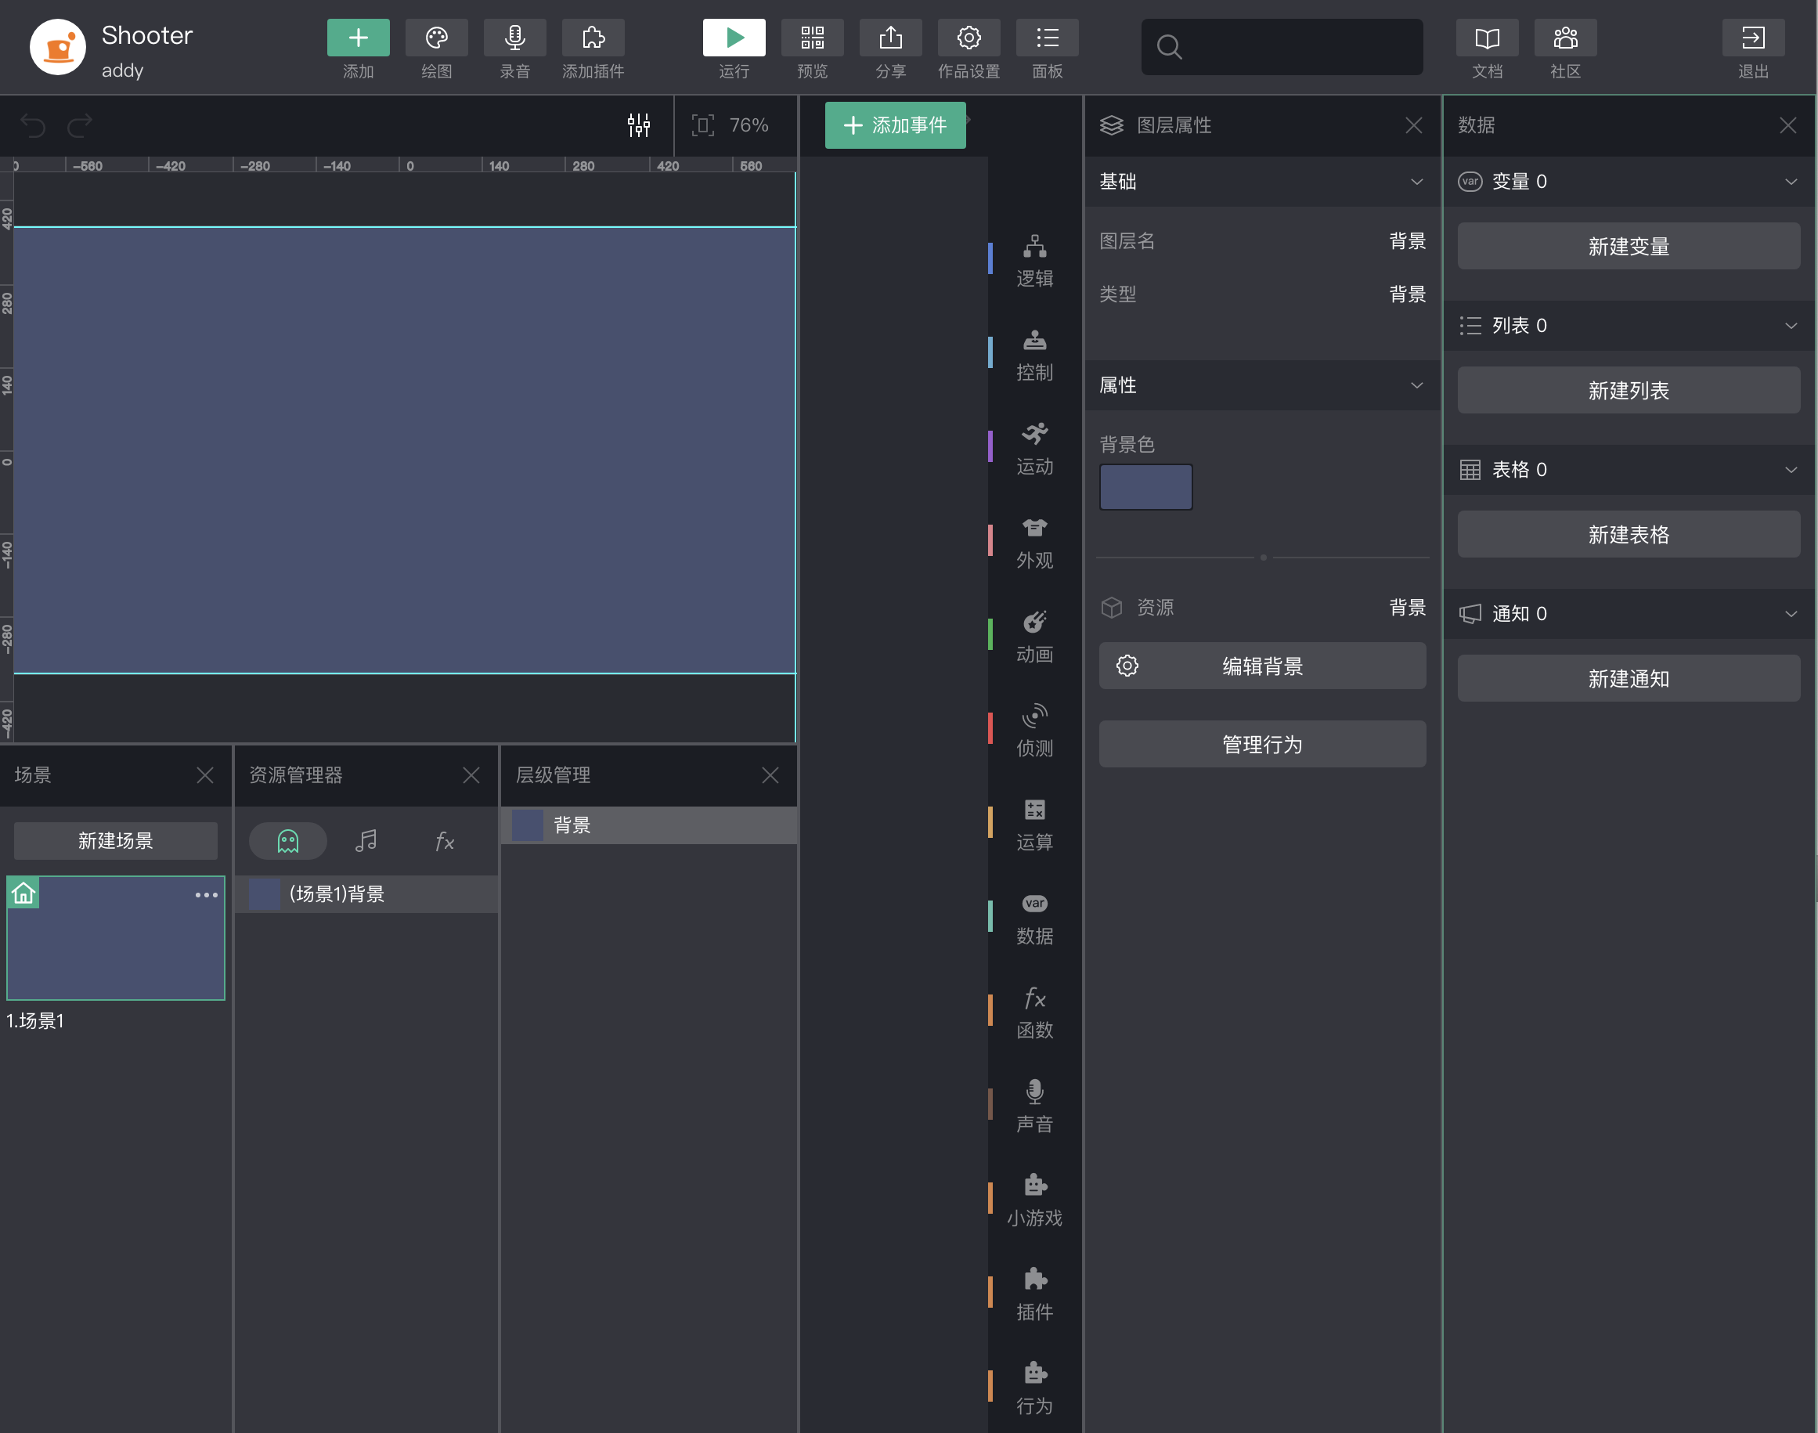Open the QR code preview

[x=812, y=38]
